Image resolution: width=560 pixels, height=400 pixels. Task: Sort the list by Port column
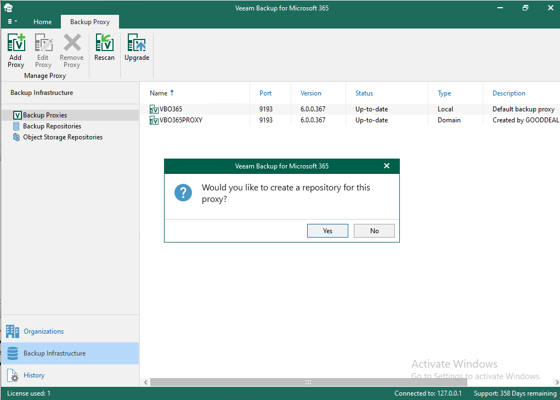pyautogui.click(x=265, y=93)
